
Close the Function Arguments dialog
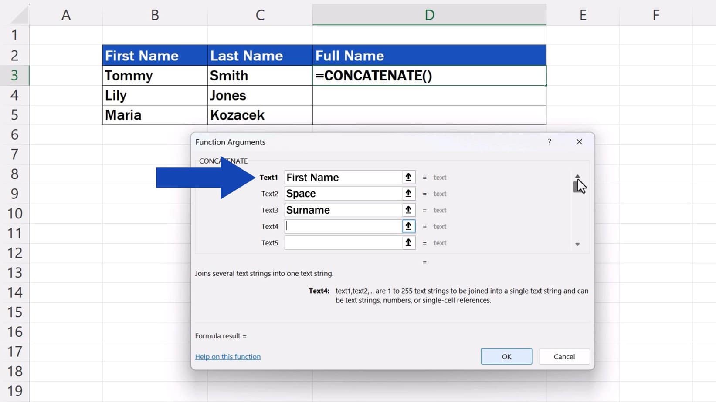(x=579, y=142)
